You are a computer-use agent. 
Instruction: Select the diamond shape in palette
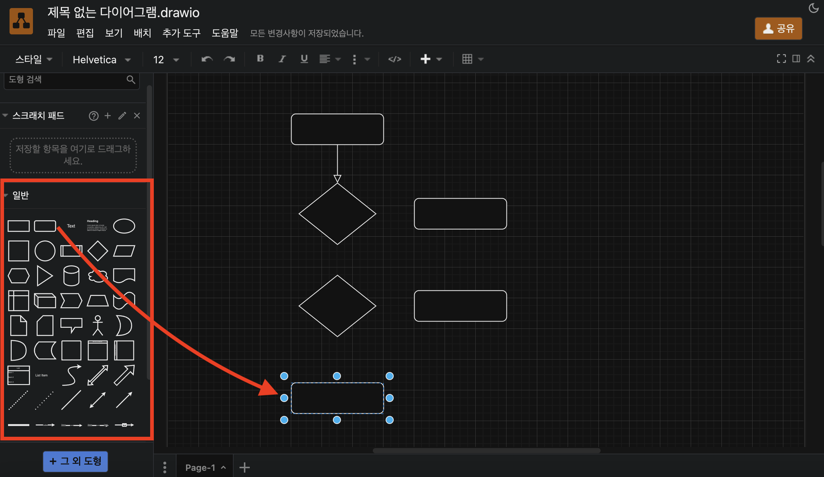(98, 251)
